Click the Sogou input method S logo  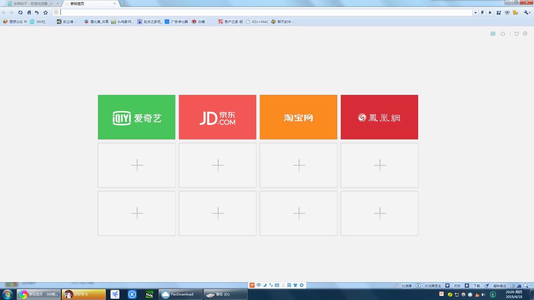coord(252,285)
